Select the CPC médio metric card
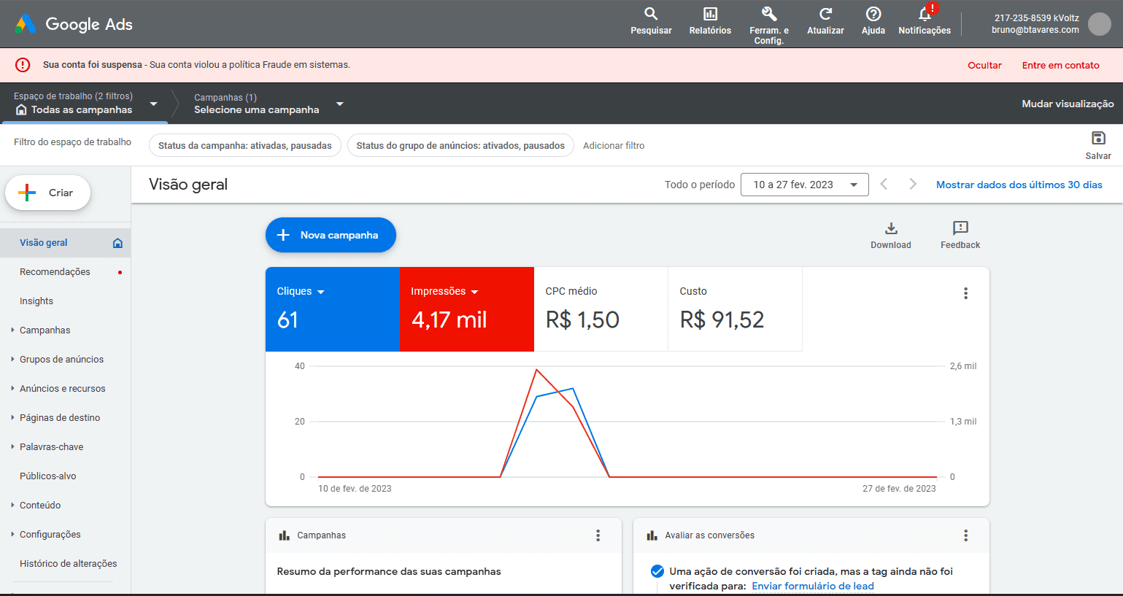Screen dimensions: 1123x596 601,309
